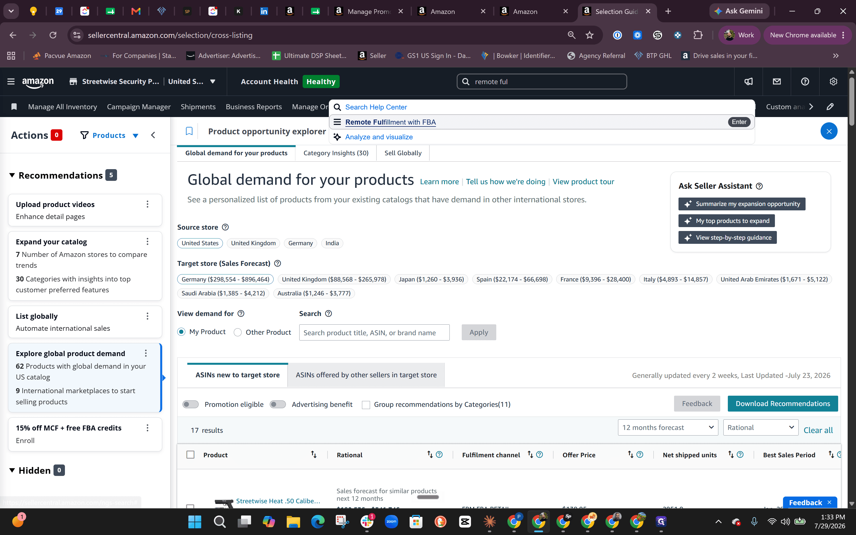This screenshot has width=856, height=535.
Task: Open the three-dot menu on Expand your catalog
Action: click(147, 242)
